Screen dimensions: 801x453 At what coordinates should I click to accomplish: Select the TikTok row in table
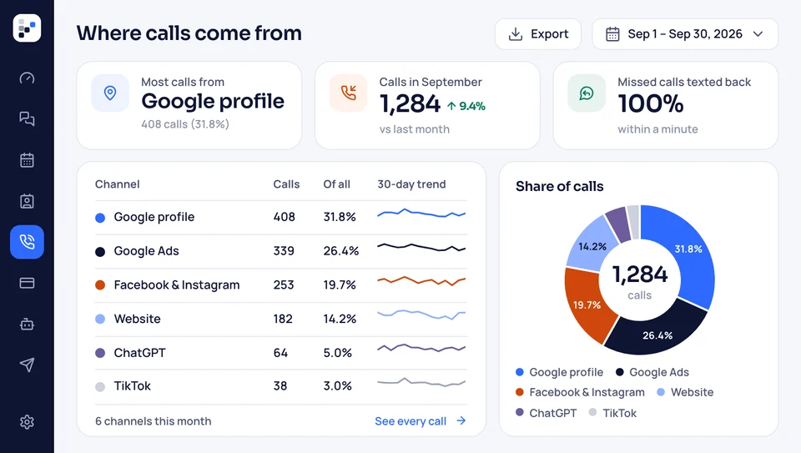(x=281, y=386)
